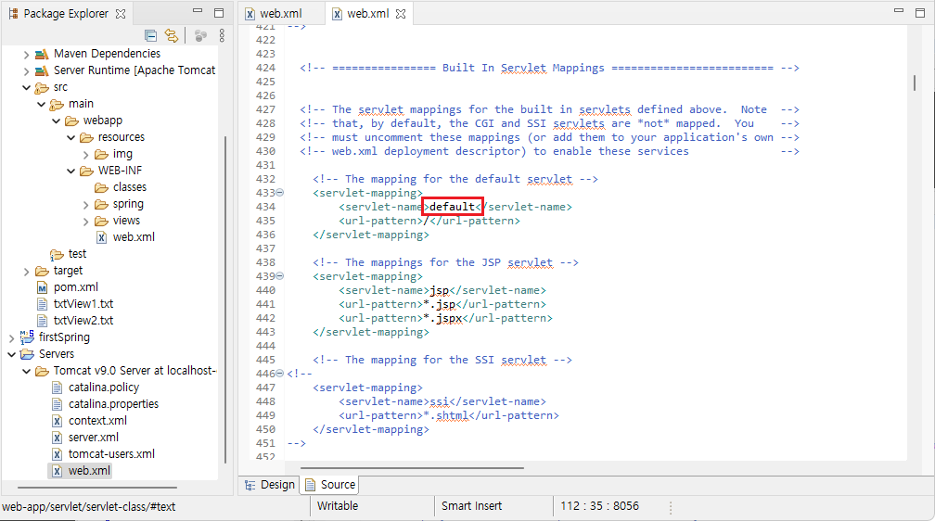Collapse the src folder
The image size is (935, 521).
[26, 88]
